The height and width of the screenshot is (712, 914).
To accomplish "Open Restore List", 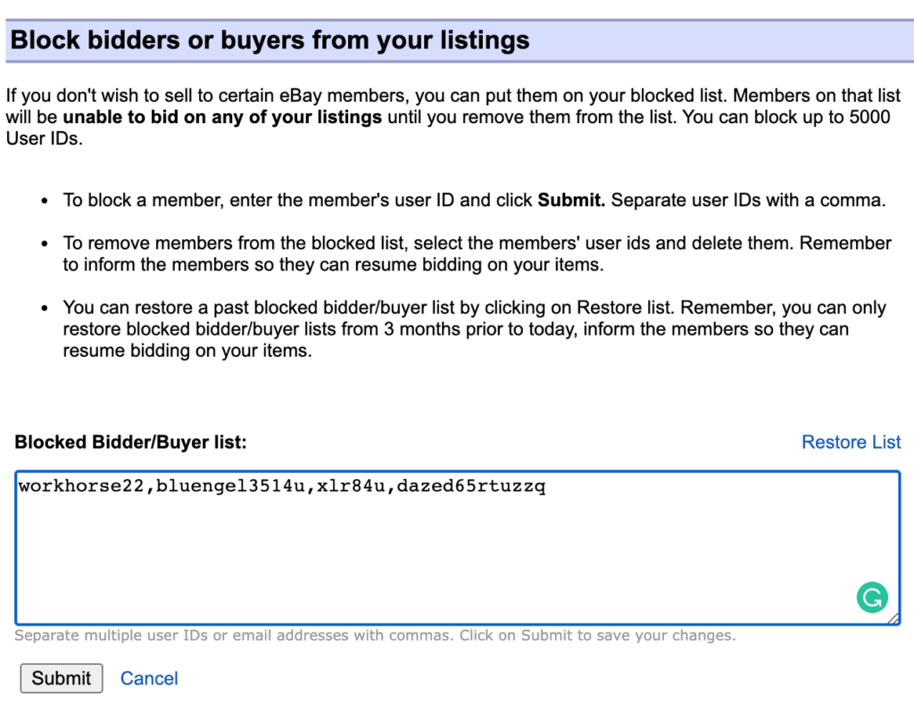I will click(x=851, y=442).
